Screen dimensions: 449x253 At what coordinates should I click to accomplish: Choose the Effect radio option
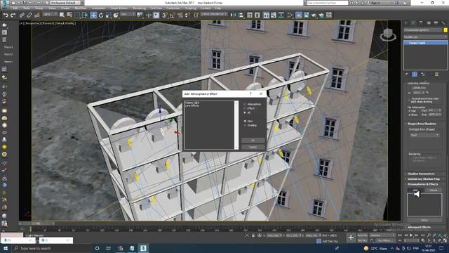coord(249,108)
